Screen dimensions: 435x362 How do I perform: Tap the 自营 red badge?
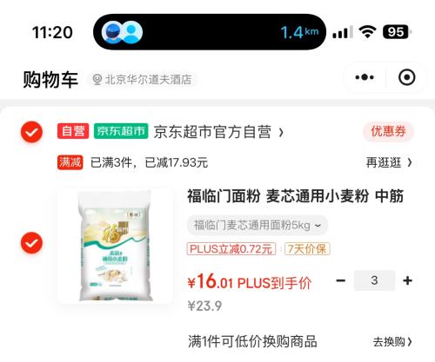(73, 131)
